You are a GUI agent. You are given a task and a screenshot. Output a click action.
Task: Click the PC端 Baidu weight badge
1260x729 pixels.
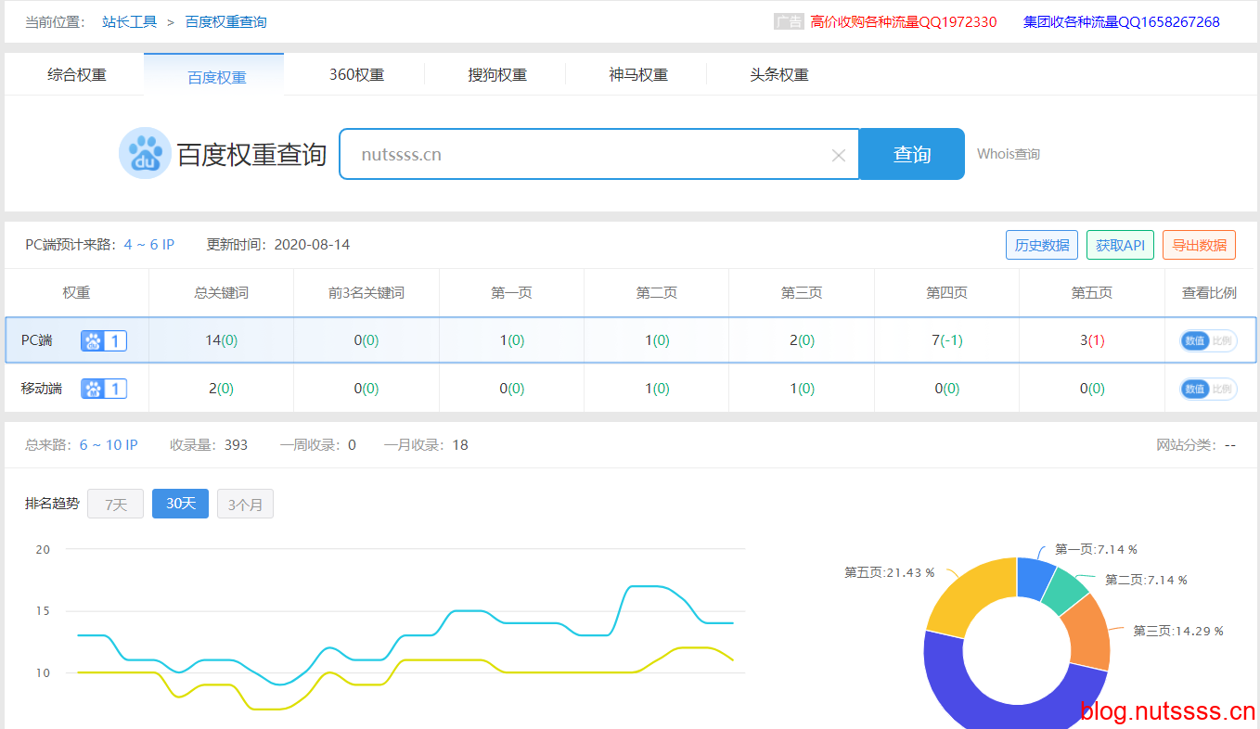coord(104,341)
